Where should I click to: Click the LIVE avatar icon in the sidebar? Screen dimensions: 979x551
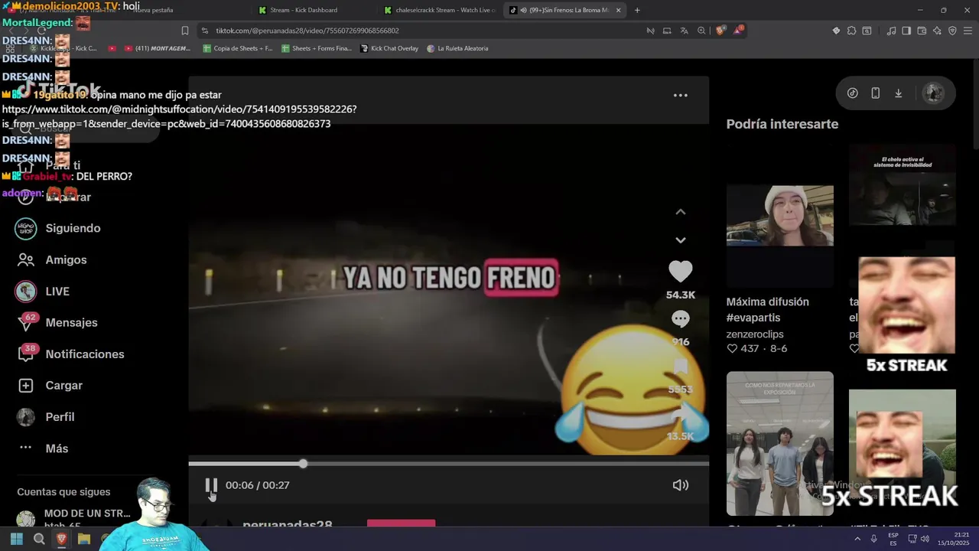(26, 292)
